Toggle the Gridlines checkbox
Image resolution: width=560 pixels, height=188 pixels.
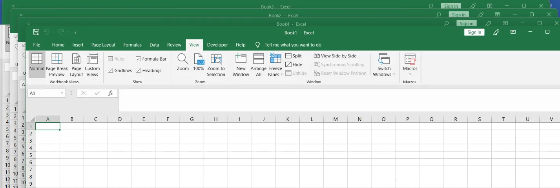[x=111, y=70]
